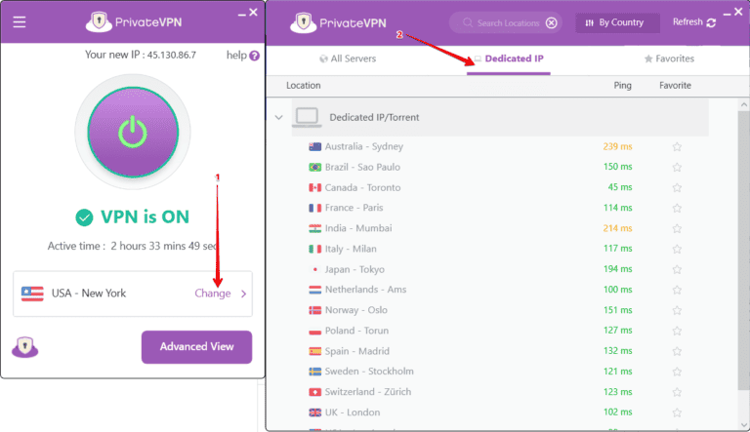Click the Dedicated IP/Torrent monitor icon

point(308,117)
